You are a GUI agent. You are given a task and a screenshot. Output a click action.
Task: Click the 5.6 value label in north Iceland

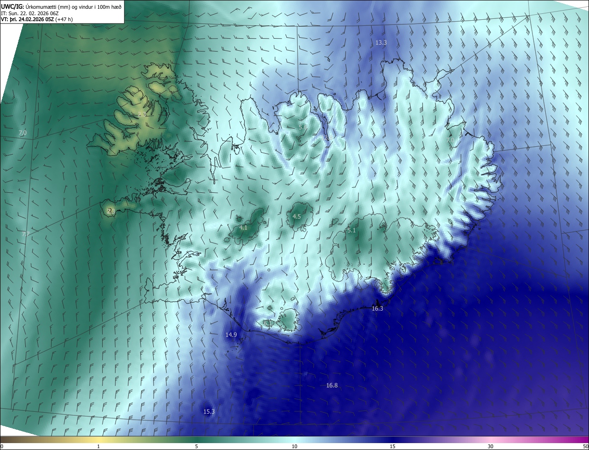[x=302, y=127]
